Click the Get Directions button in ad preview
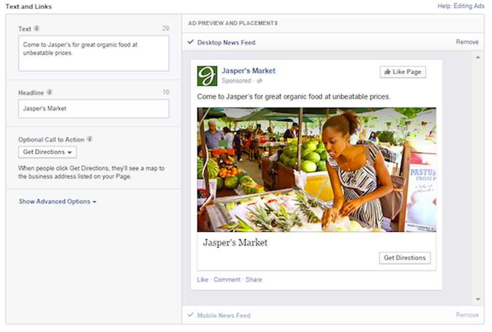Screen dimensions: 492x332 [x=405, y=257]
